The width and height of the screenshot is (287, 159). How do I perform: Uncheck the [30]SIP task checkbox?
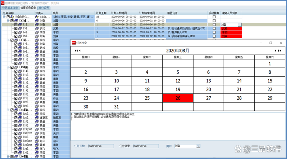point(16,133)
